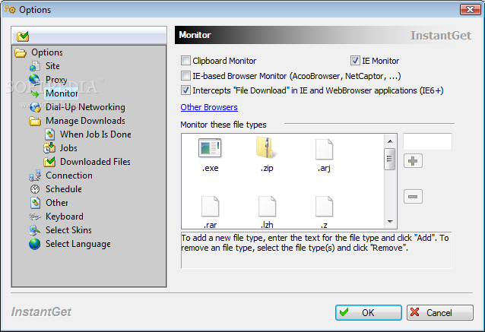Open the Jobs settings page

click(68, 148)
